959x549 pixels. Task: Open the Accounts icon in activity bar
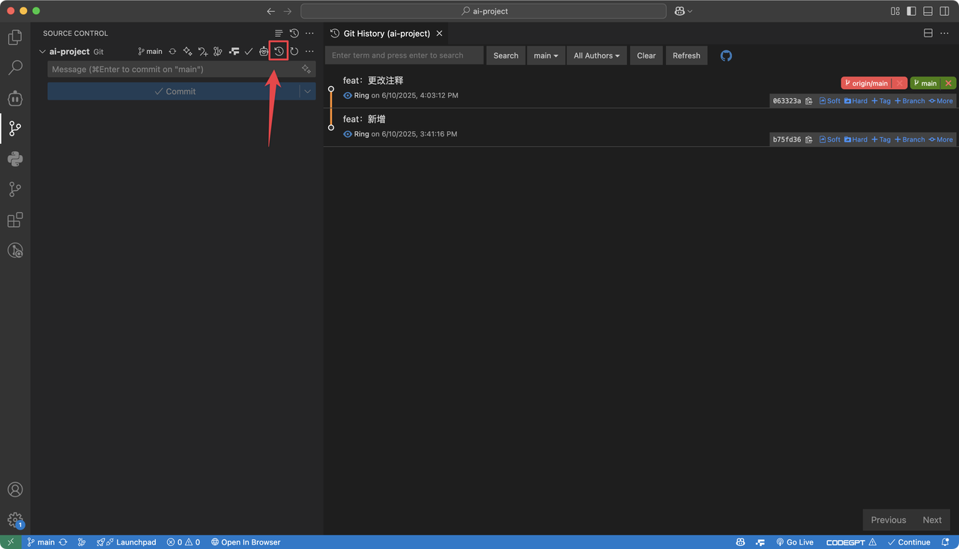pyautogui.click(x=15, y=489)
